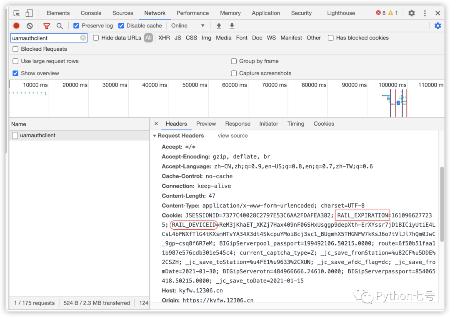Viewport: 450px width, 317px height.
Task: Click the red error count badge
Action: click(x=380, y=13)
